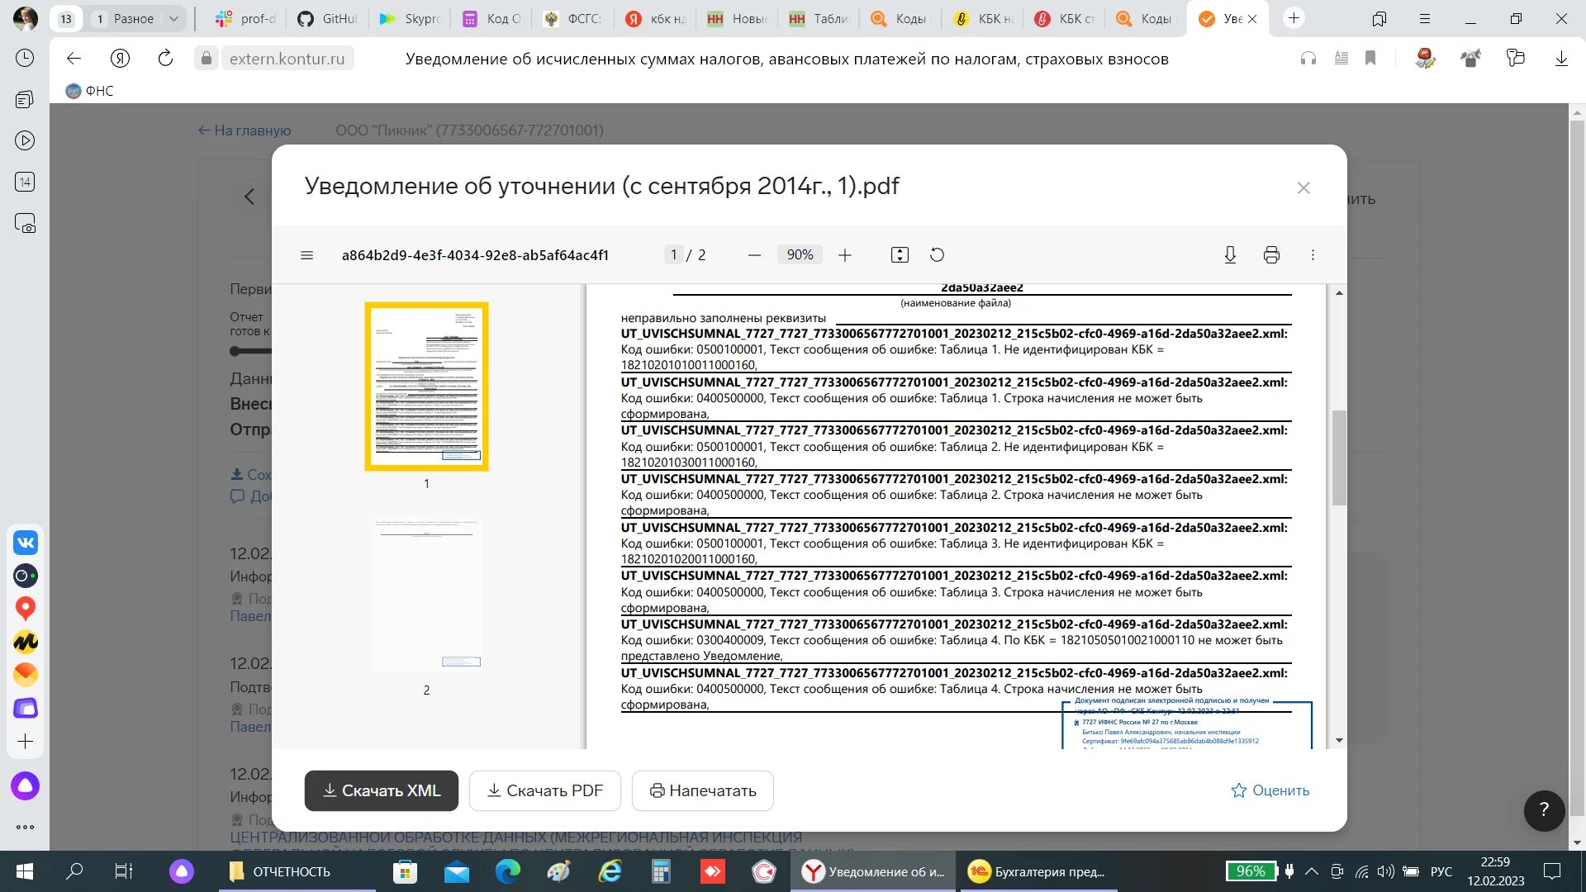Open Windows taskbar search
This screenshot has height=892, width=1586.
74,871
